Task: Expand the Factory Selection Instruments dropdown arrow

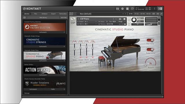Action: tap(64, 32)
